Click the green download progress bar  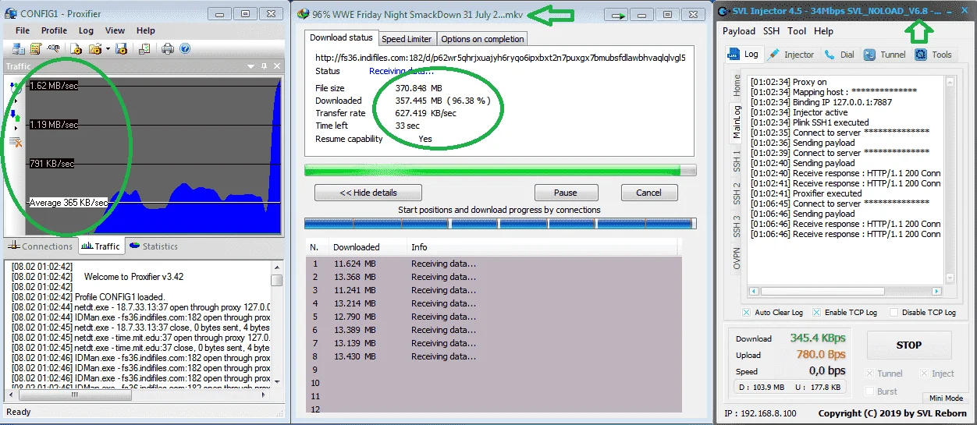tap(500, 170)
